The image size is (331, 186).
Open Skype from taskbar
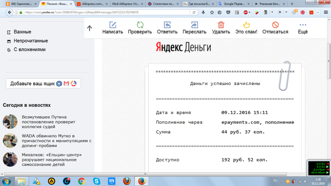point(96,181)
